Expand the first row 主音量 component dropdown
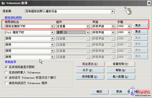The width and height of the screenshot is (152, 98). pos(88,26)
